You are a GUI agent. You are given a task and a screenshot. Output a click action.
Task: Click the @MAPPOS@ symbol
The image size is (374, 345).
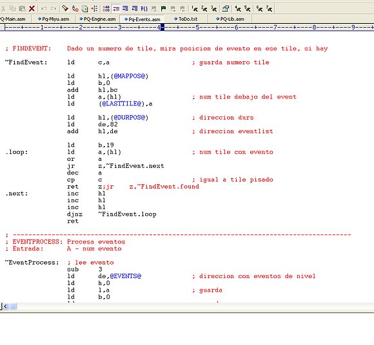point(129,76)
